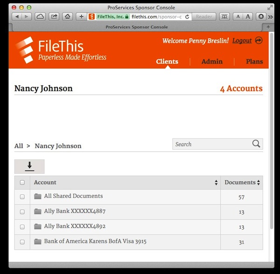Click the Nancy Johnson breadcrumb
280x274 pixels.
58,146
